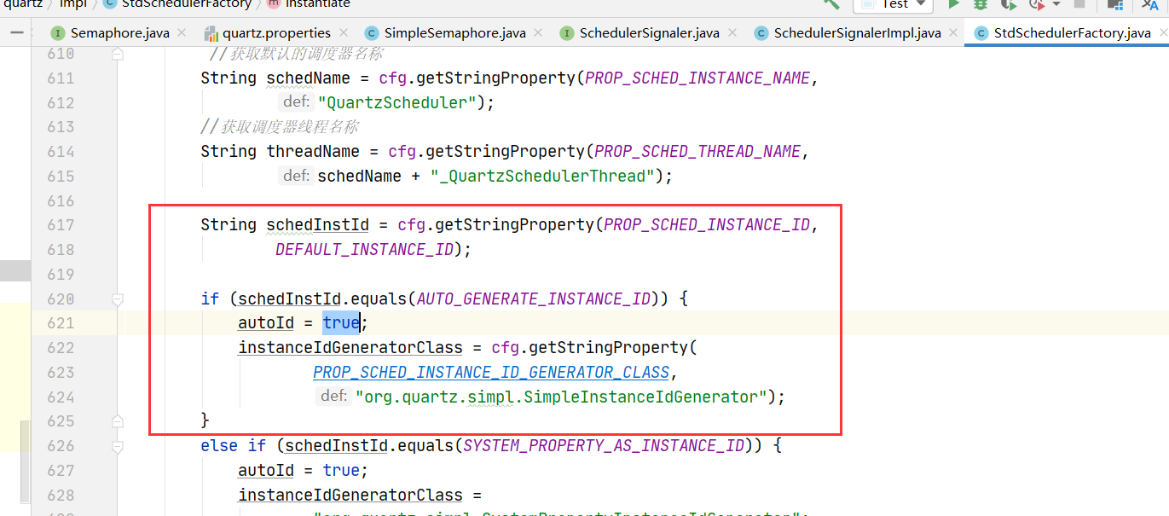
Task: Open PROP_SCHED_INSTANCE_ID_GENERATOR_CLASS link
Action: point(491,373)
